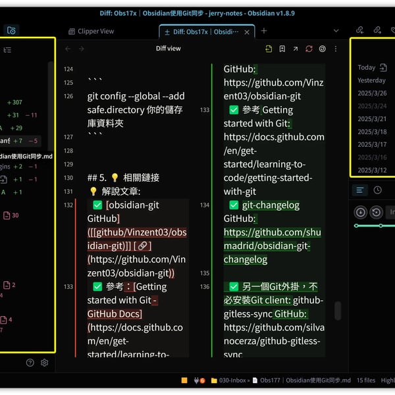The height and width of the screenshot is (395, 395).
Task: Click the circular refresh icon beside the sync icon
Action: (322, 49)
